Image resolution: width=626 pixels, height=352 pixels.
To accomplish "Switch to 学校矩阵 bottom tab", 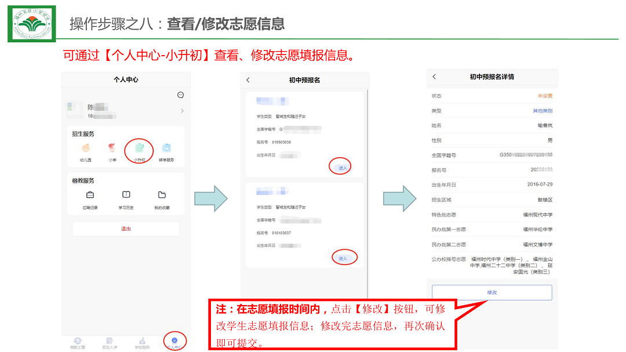I will (x=142, y=342).
